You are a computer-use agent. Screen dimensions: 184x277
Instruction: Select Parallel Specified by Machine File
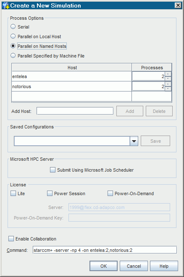(13, 56)
